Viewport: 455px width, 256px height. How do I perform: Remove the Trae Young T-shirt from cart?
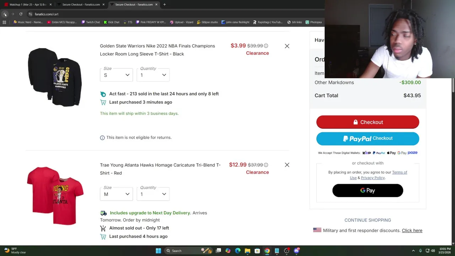[x=287, y=165]
